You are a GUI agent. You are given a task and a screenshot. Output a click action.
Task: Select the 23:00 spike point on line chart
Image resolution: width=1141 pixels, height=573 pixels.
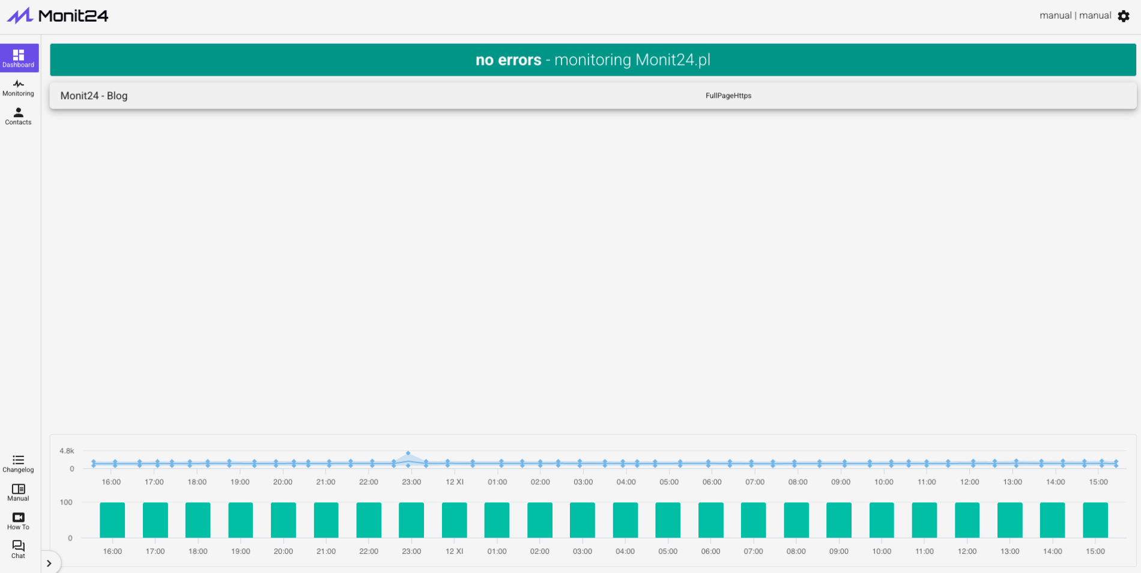408,453
